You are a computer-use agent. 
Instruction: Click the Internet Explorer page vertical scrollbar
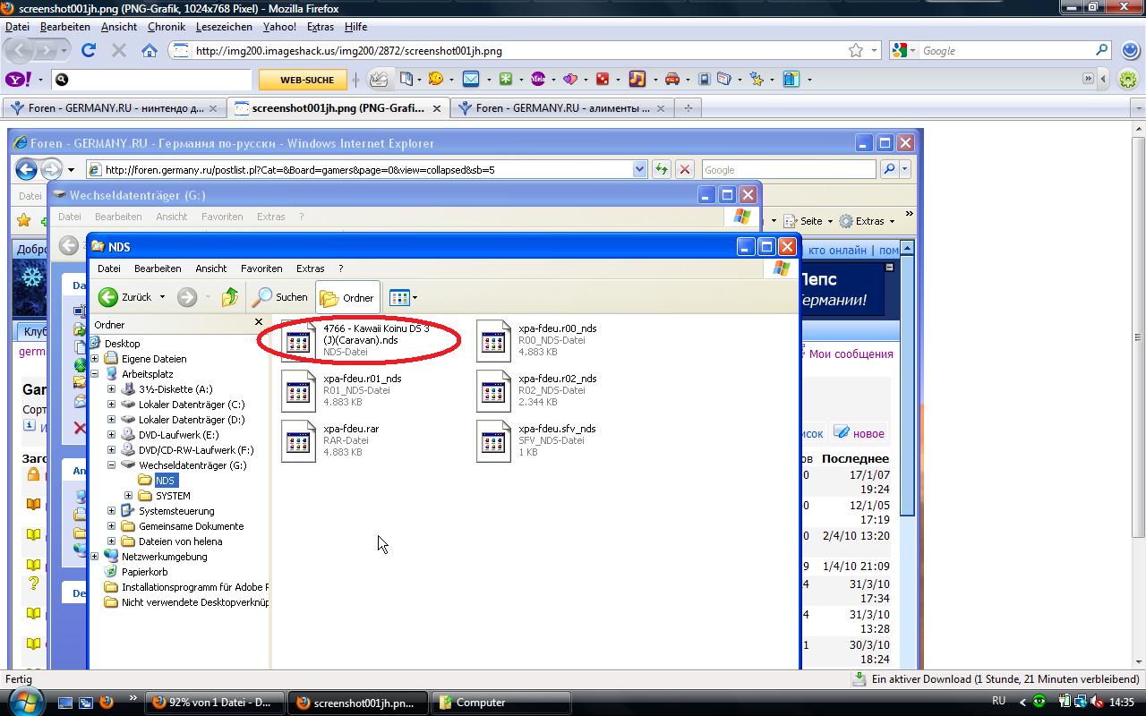[906, 447]
